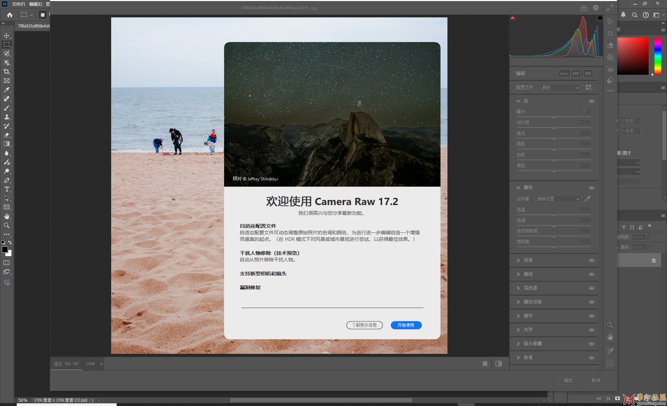Viewport: 667px width, 406px height.
Task: Select the Clone Stamp tool
Action: point(7,117)
